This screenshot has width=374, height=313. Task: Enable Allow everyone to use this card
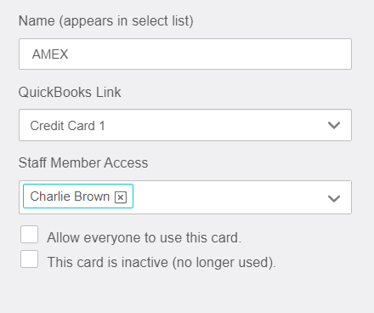(29, 235)
